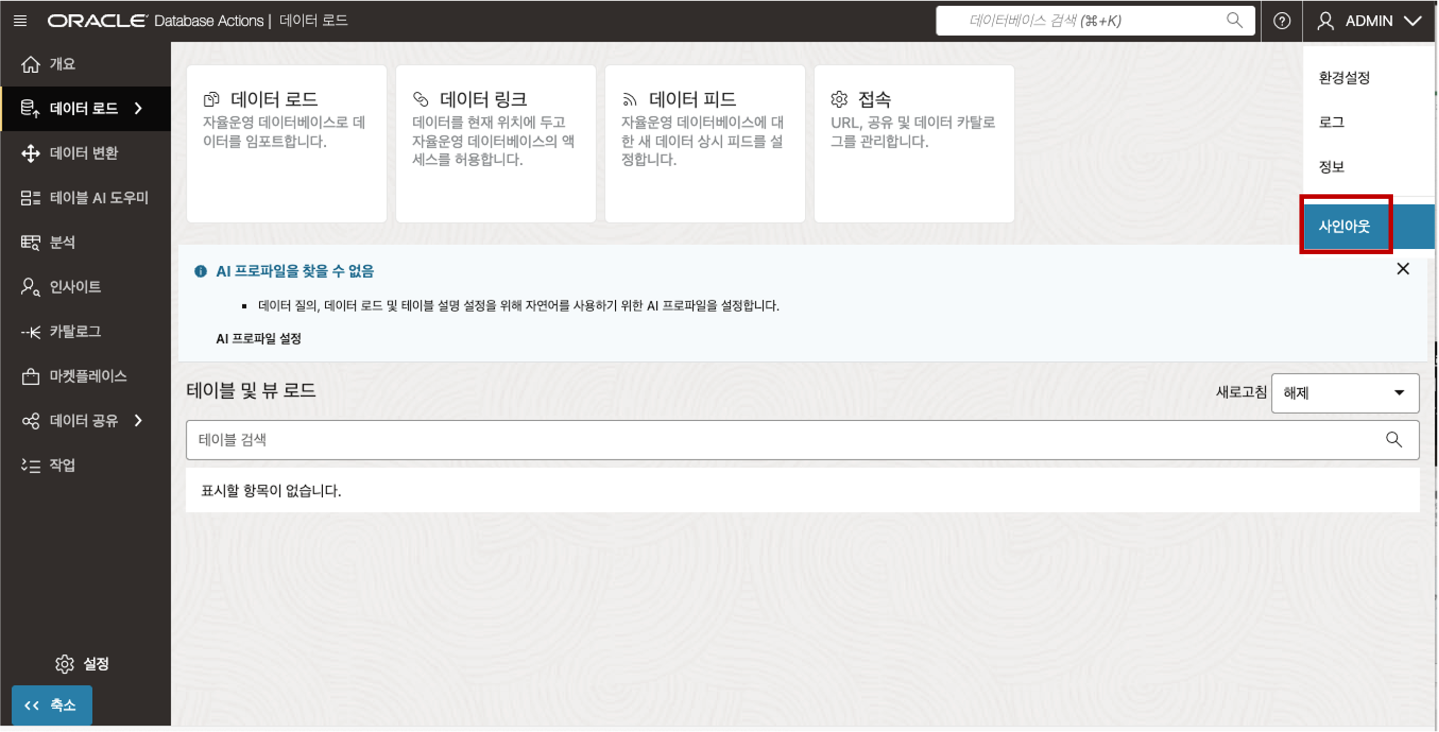
Task: Dismiss the AI profile notice banner
Action: (1402, 269)
